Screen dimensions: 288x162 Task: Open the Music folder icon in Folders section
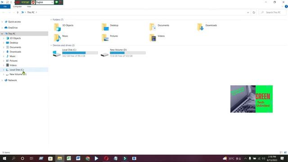(57, 38)
